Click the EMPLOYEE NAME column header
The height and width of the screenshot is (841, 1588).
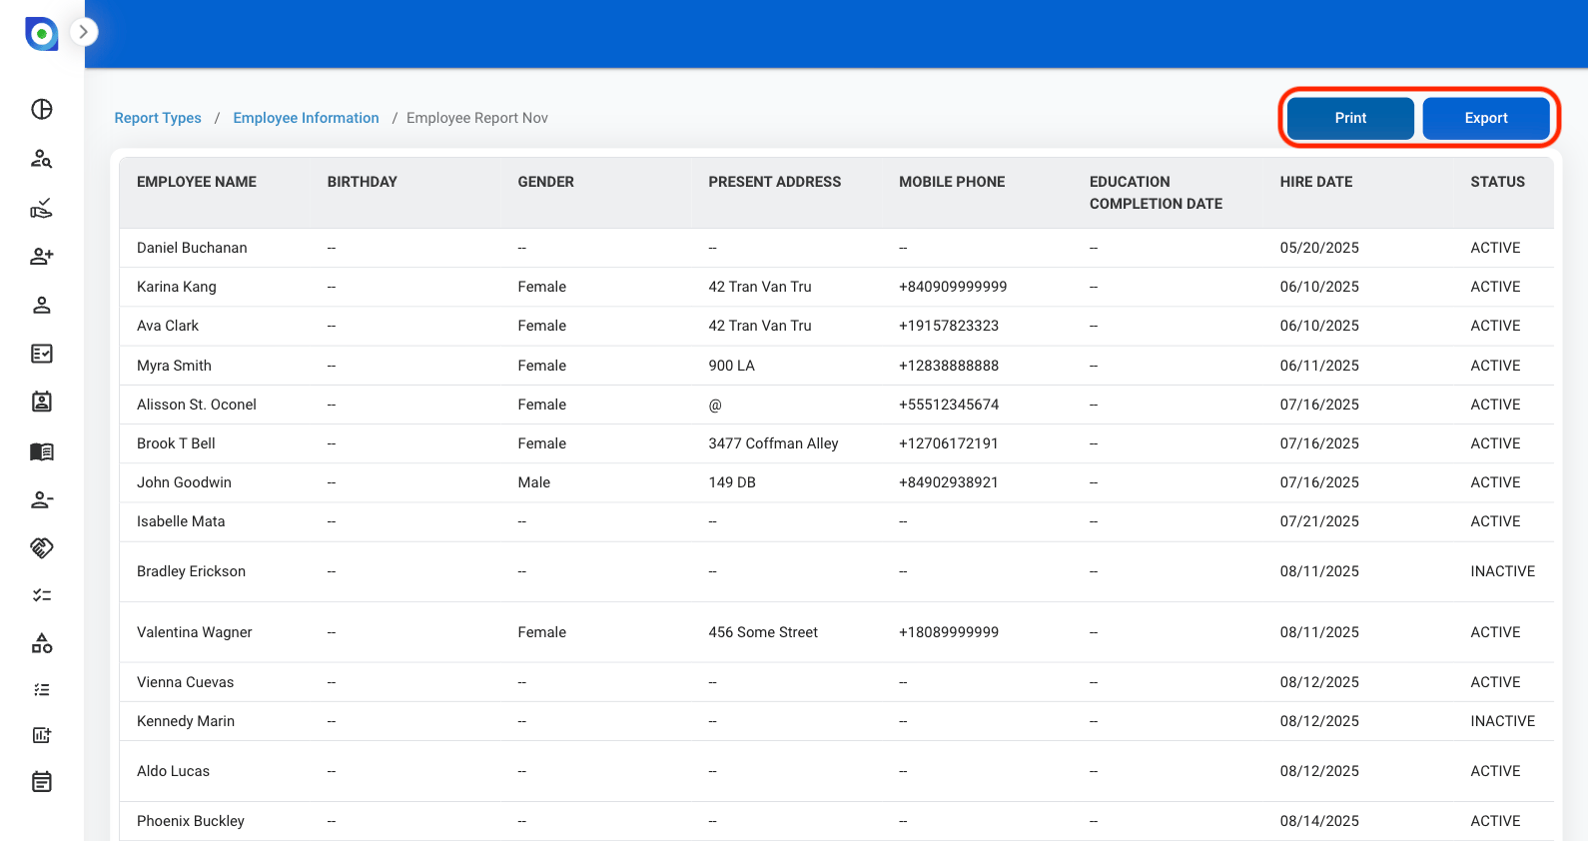197,182
